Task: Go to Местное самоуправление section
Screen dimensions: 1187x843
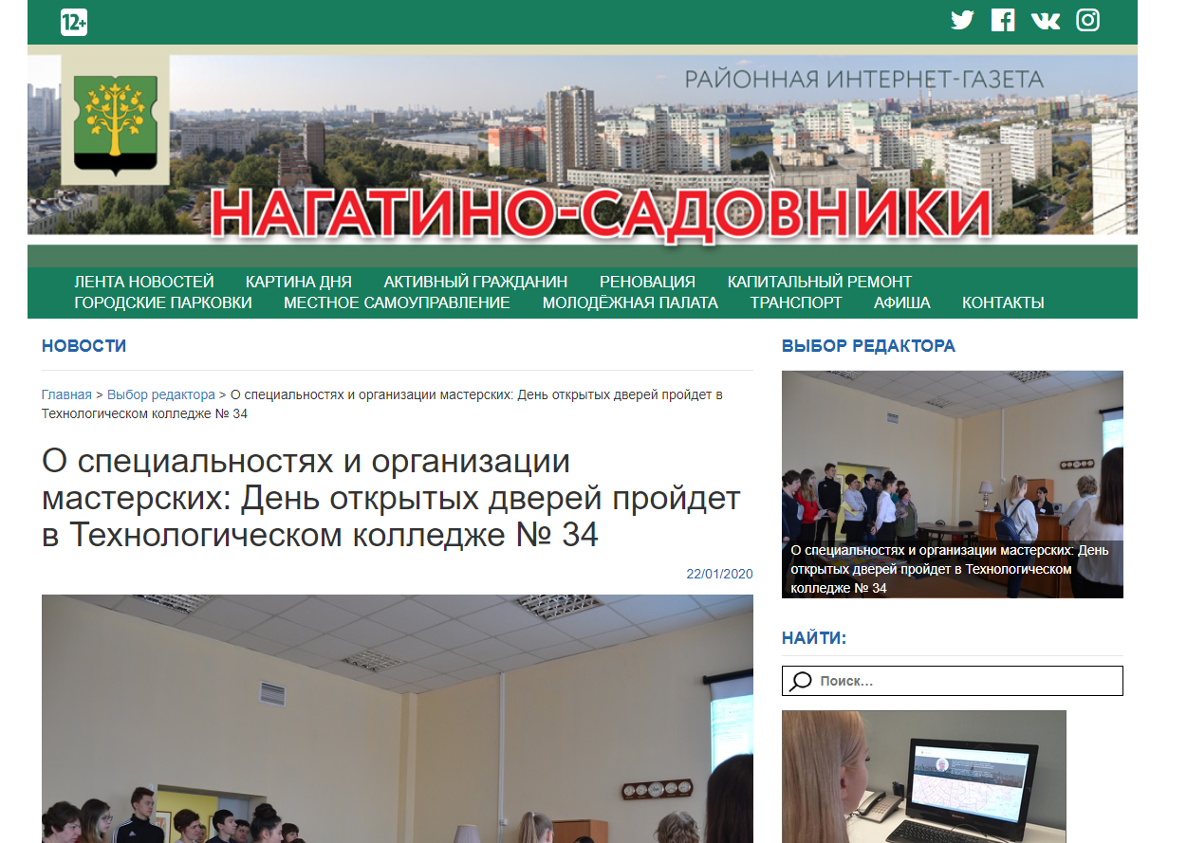Action: [397, 302]
